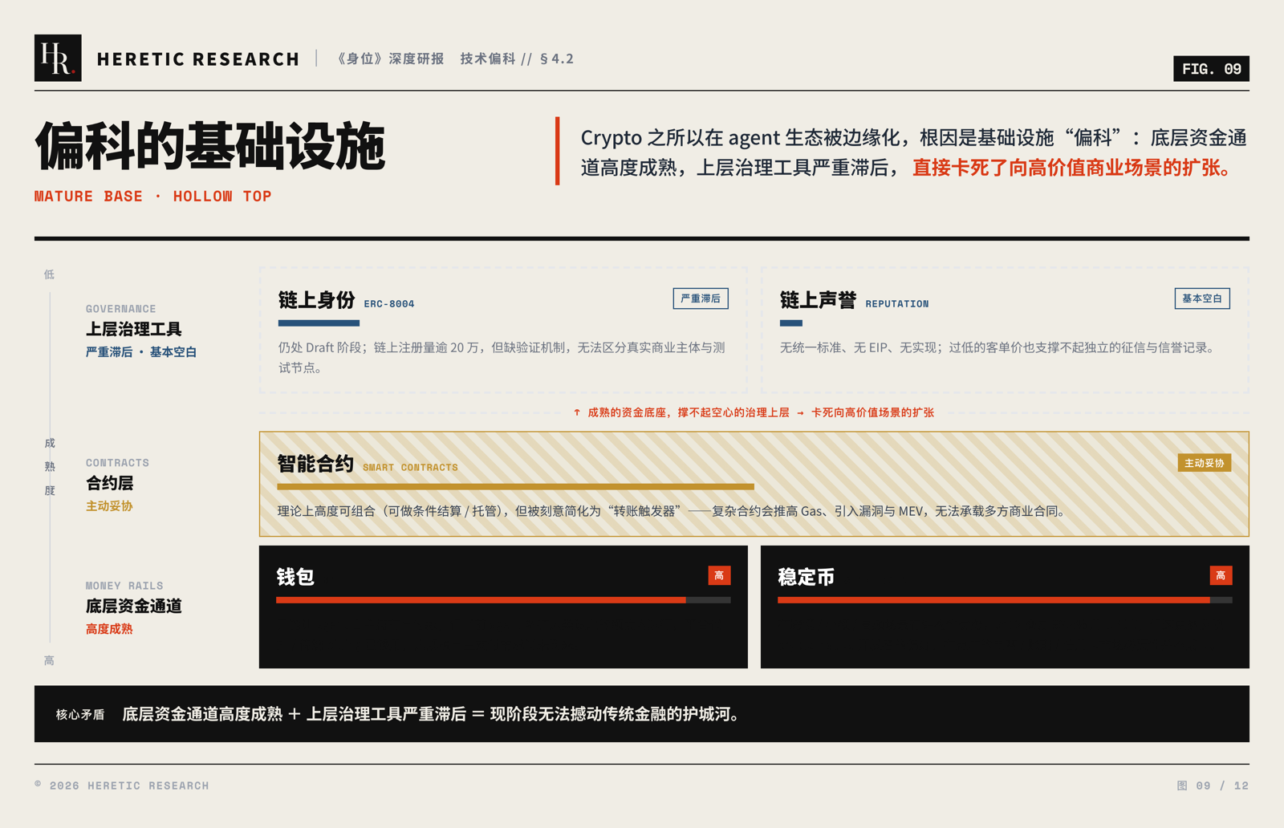The image size is (1284, 828).
Task: Click the FIG. 09 badge
Action: [1211, 69]
